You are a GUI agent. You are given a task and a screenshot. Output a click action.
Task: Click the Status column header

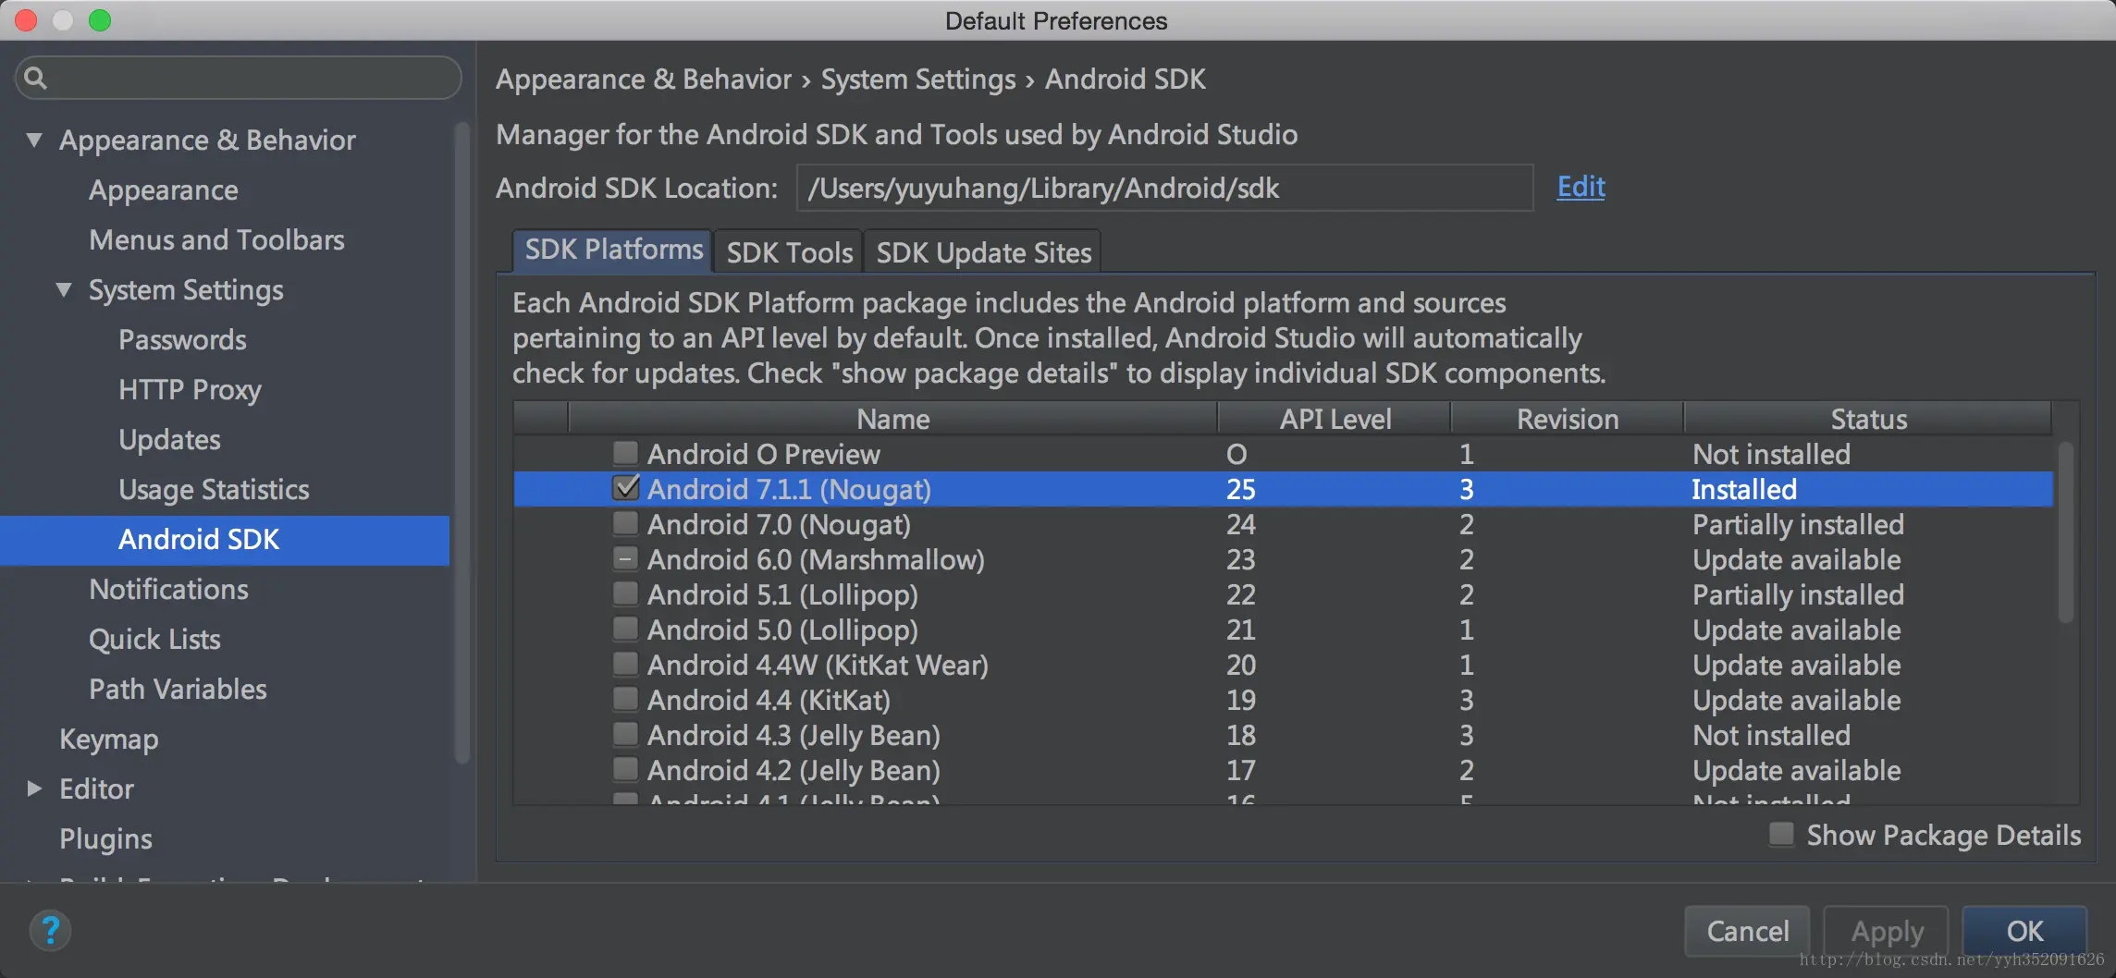coord(1868,419)
